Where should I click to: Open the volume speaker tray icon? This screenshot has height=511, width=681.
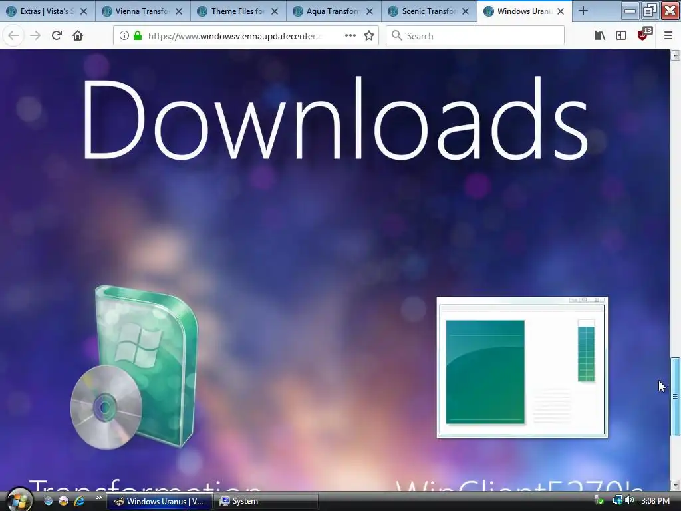coord(629,500)
